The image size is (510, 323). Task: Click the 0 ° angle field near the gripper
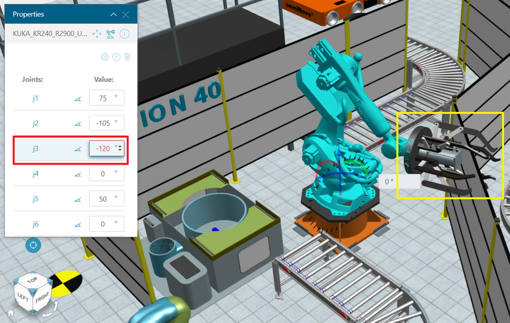[x=399, y=181]
